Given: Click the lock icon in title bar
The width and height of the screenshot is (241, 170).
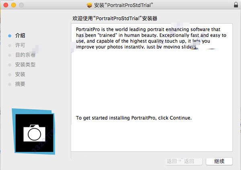Looking at the screenshot, I should pos(236,5).
